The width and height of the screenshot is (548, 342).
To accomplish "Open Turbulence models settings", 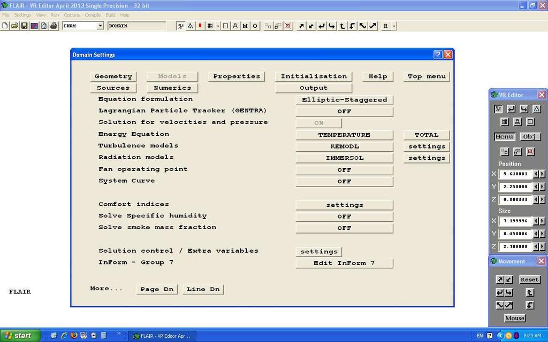I will [427, 146].
